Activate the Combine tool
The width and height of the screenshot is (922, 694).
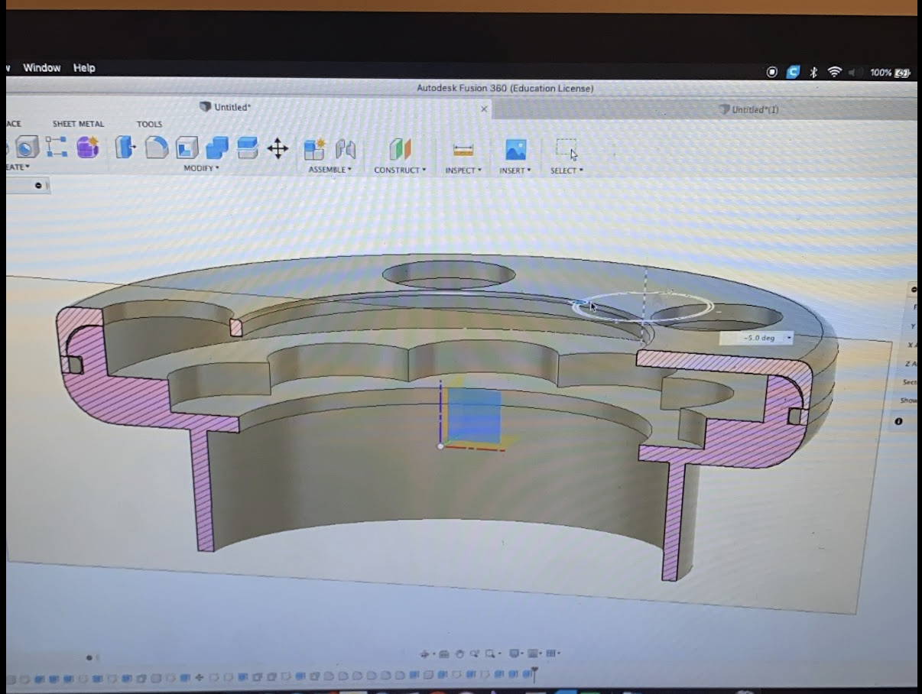(x=216, y=147)
